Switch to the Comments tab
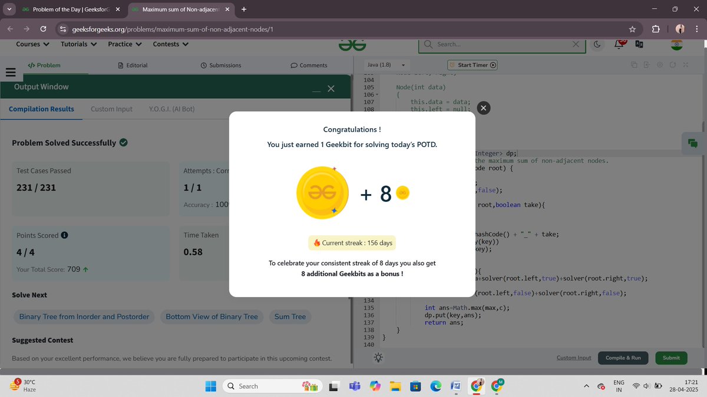 tap(309, 65)
